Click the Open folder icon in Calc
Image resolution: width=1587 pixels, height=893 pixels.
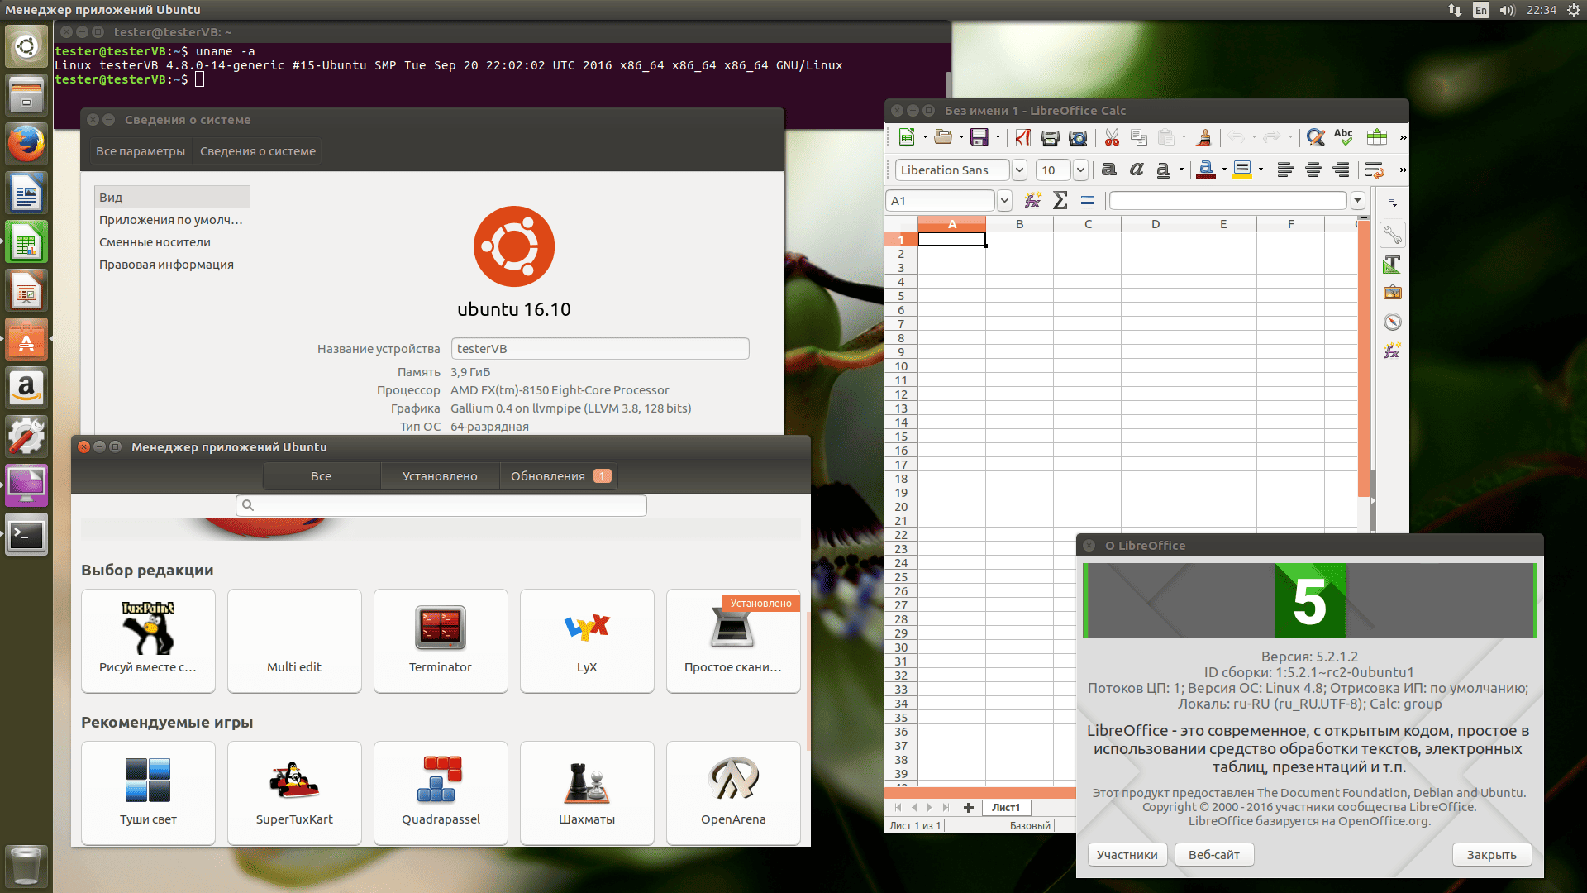point(943,137)
